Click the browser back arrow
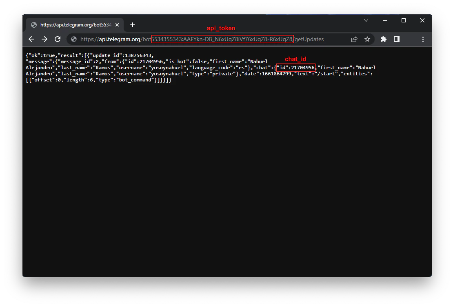The width and height of the screenshot is (453, 307). (31, 39)
